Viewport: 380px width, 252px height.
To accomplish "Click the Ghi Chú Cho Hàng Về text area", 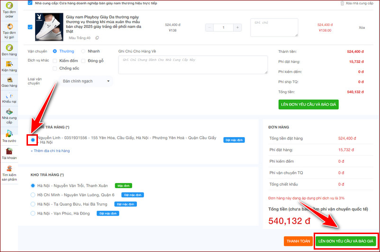I will click(193, 65).
